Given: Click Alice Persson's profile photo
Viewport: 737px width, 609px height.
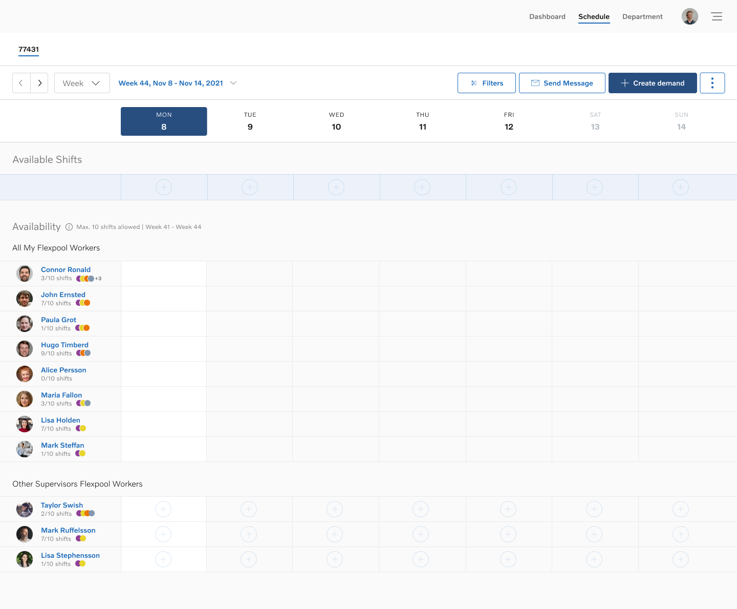Looking at the screenshot, I should tap(25, 374).
